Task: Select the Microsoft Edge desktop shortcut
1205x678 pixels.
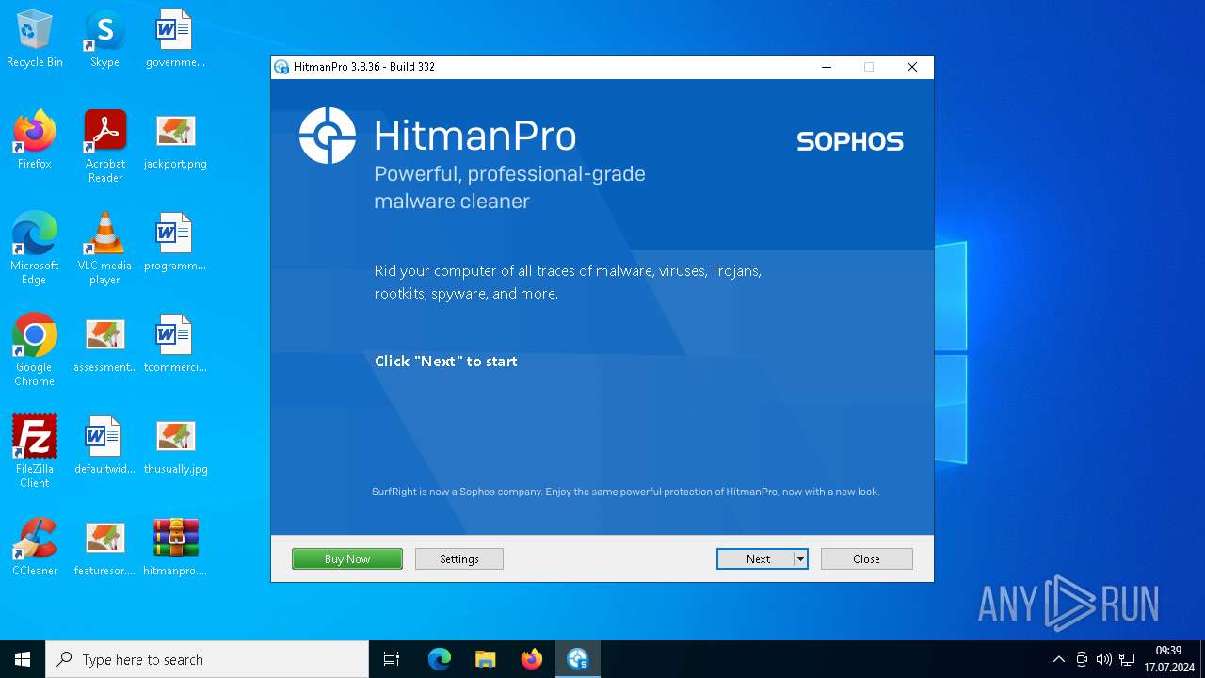Action: [x=35, y=249]
